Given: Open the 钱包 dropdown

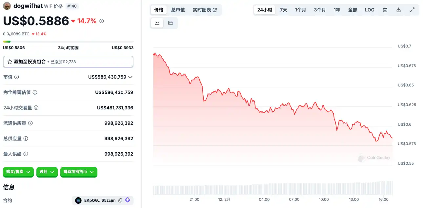Looking at the screenshot, I should tap(47, 172).
